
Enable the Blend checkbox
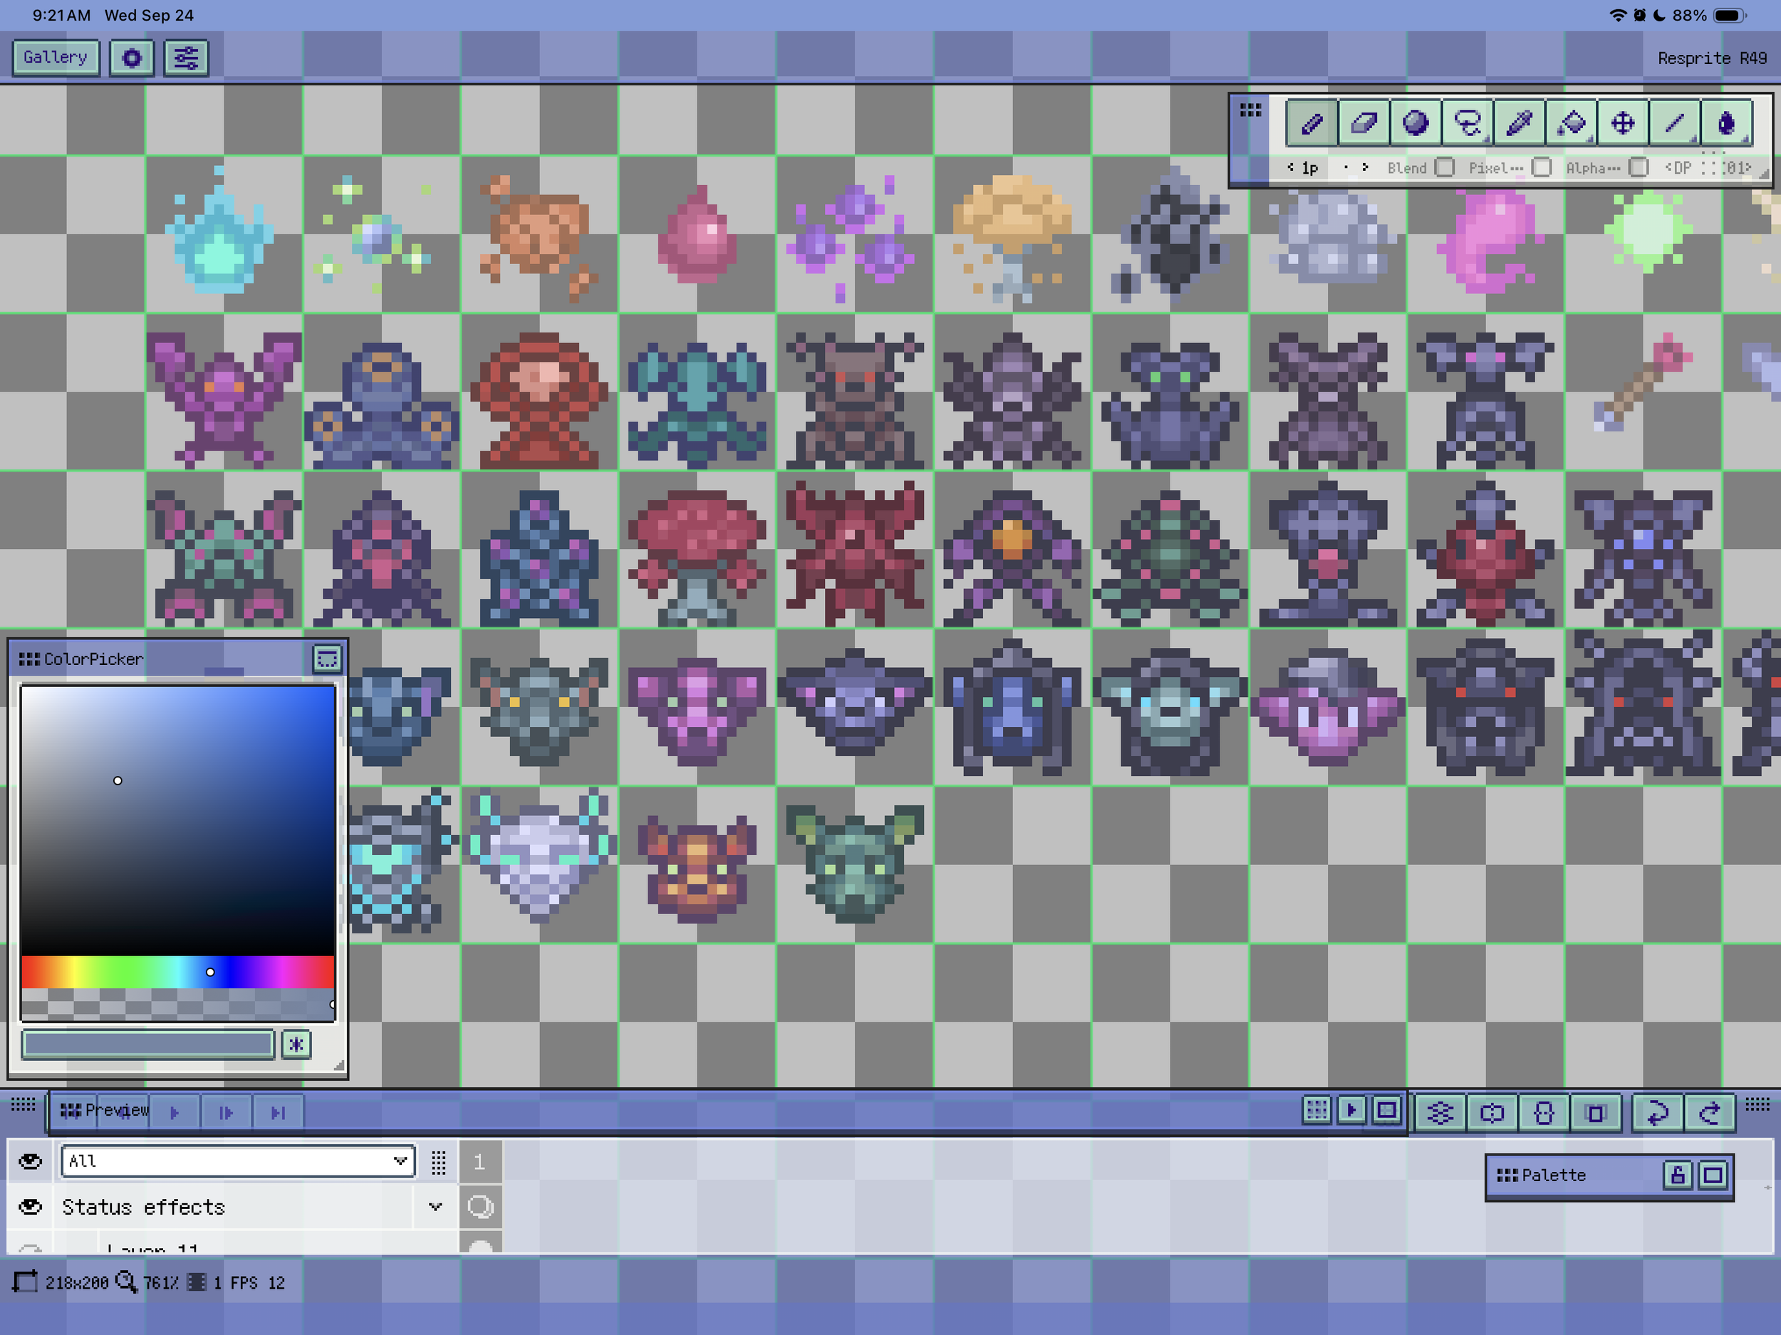tap(1445, 167)
